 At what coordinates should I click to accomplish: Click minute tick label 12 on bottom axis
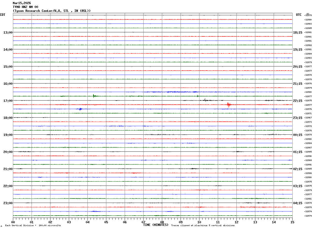click(236, 222)
